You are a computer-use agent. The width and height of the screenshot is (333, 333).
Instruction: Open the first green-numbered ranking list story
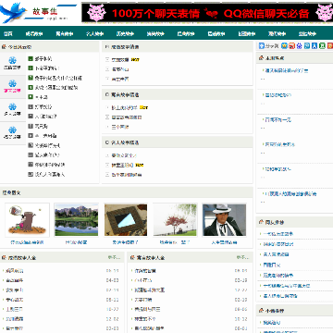pyautogui.click(x=43, y=58)
